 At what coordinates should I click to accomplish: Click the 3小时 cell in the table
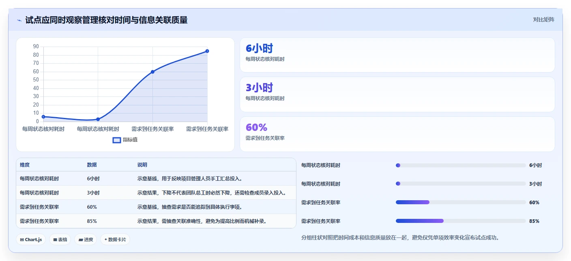pos(93,193)
